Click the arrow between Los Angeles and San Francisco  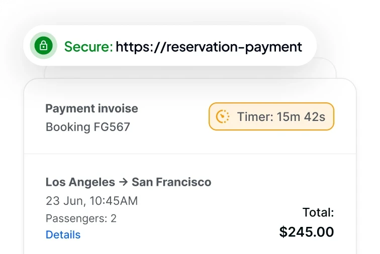[x=124, y=182]
